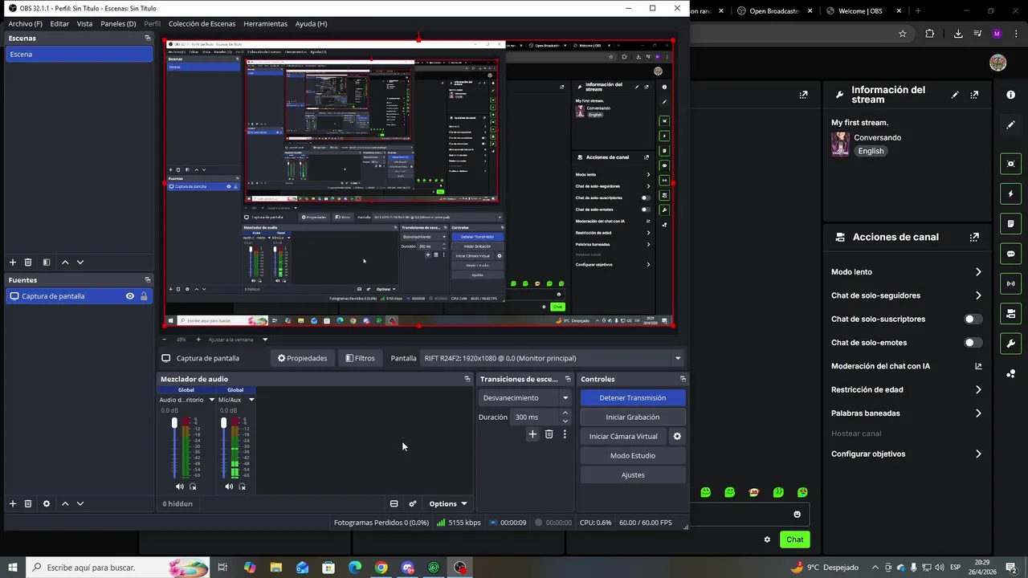The width and height of the screenshot is (1028, 578).
Task: Remove selected source with trash icon
Action: click(28, 503)
